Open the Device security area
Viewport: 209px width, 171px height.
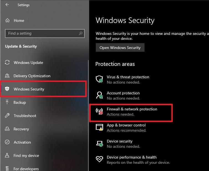pos(120,141)
